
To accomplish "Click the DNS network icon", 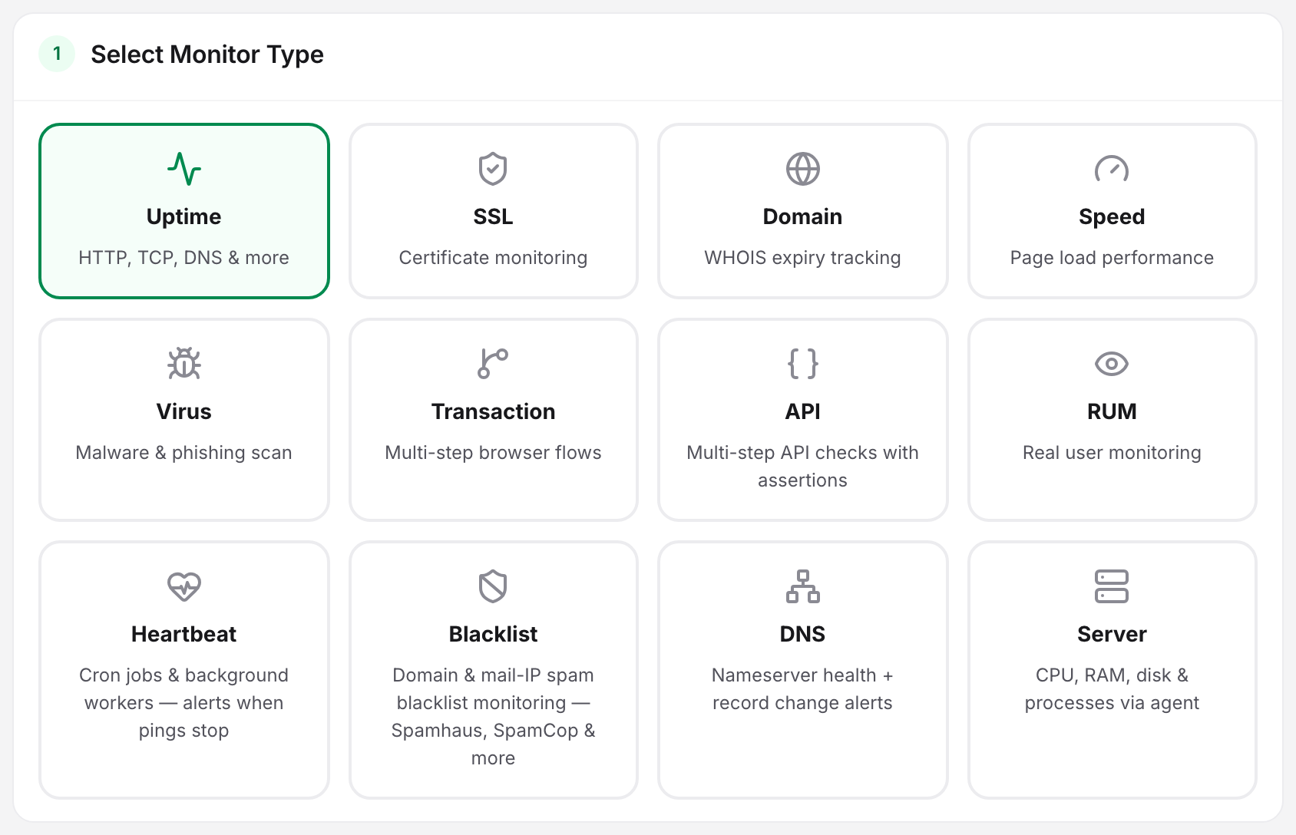I will (802, 586).
